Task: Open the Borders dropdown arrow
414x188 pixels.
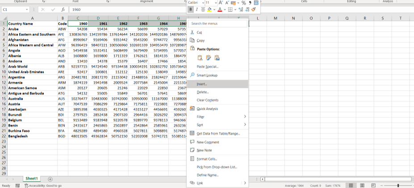Action: point(235,9)
